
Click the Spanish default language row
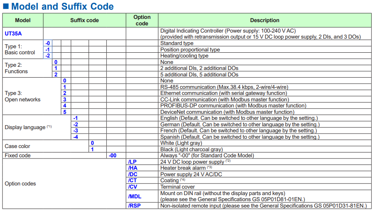point(240,137)
